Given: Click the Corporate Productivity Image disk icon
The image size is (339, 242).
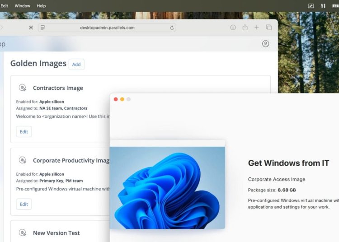Looking at the screenshot, I should coord(23,160).
